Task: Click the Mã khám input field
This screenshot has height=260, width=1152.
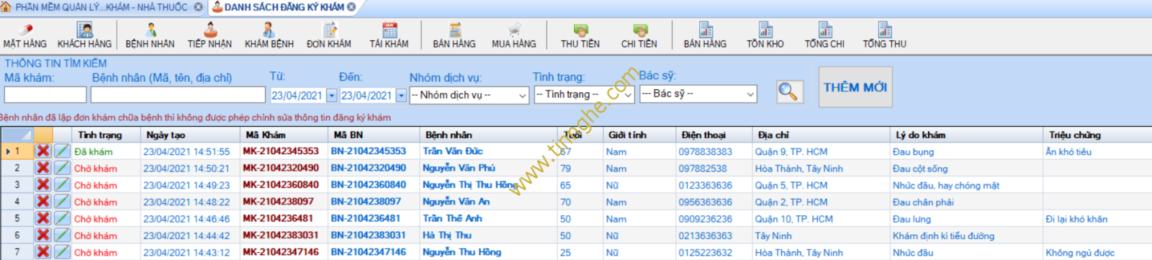Action: click(45, 95)
